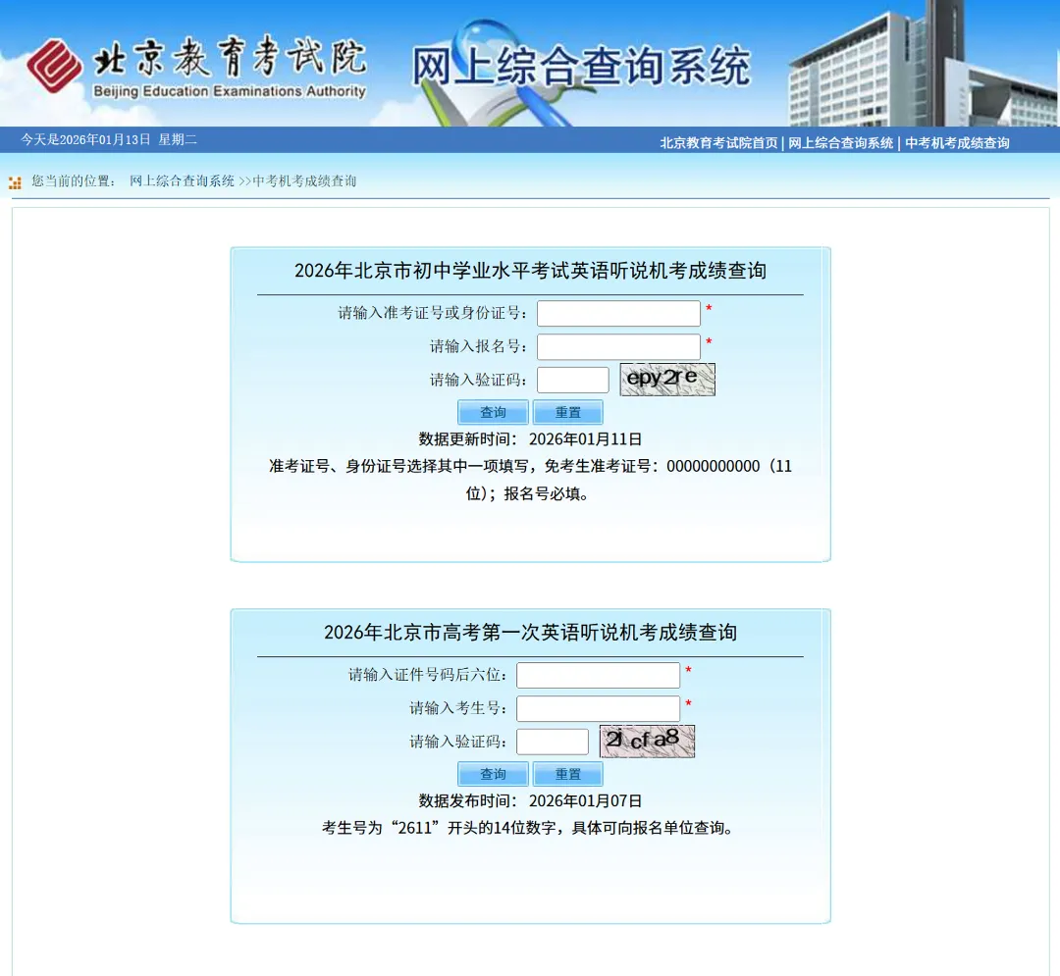
Task: Open 中考机考成绩查询 top navigation link
Action: pyautogui.click(x=957, y=143)
